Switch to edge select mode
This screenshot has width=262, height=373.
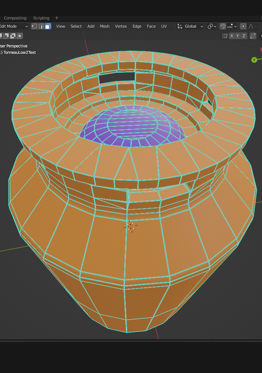tap(41, 26)
